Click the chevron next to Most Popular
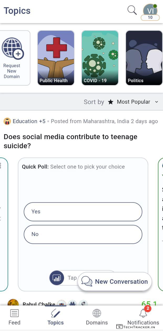Viewport: 163px width, 336px height. click(x=157, y=102)
